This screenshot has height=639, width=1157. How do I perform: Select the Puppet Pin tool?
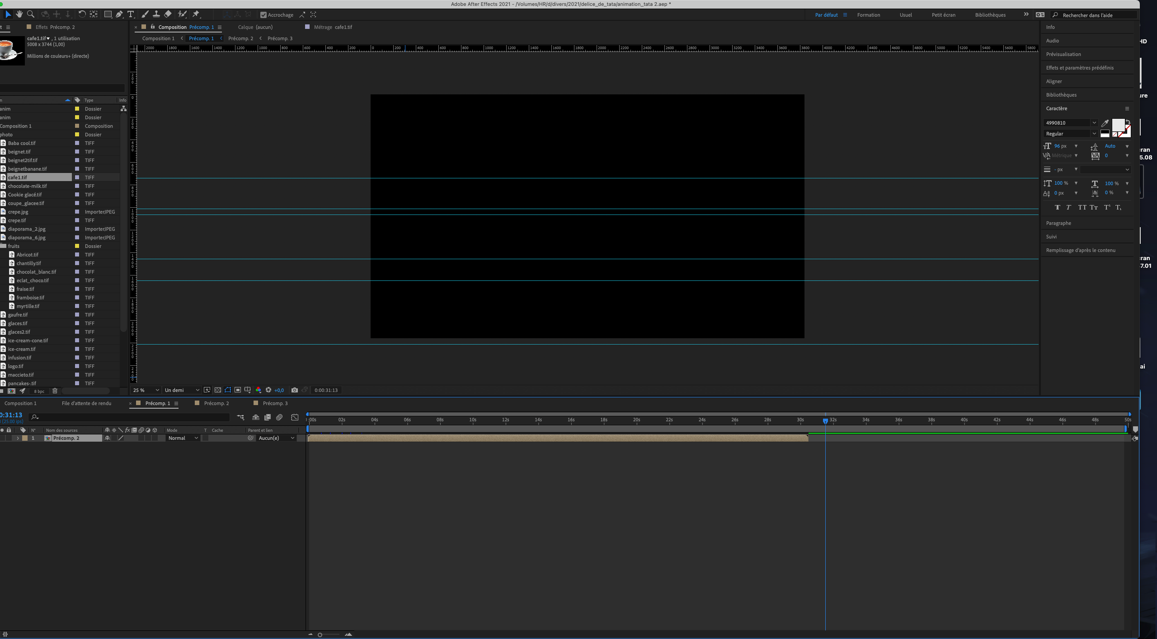pyautogui.click(x=196, y=14)
